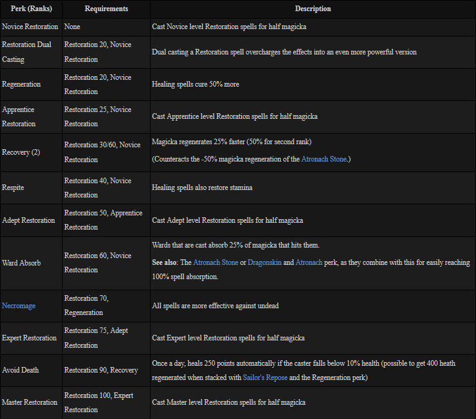This screenshot has height=419, width=476.
Task: Select the Respite perk name
Action: coord(13,188)
